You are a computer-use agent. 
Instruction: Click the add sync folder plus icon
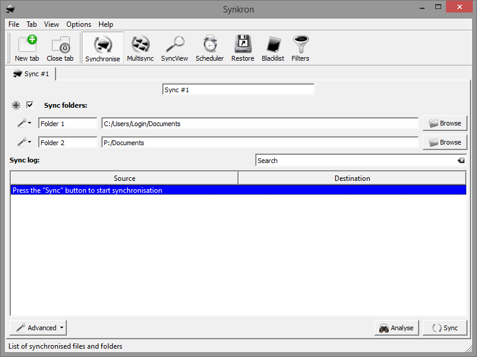(16, 105)
